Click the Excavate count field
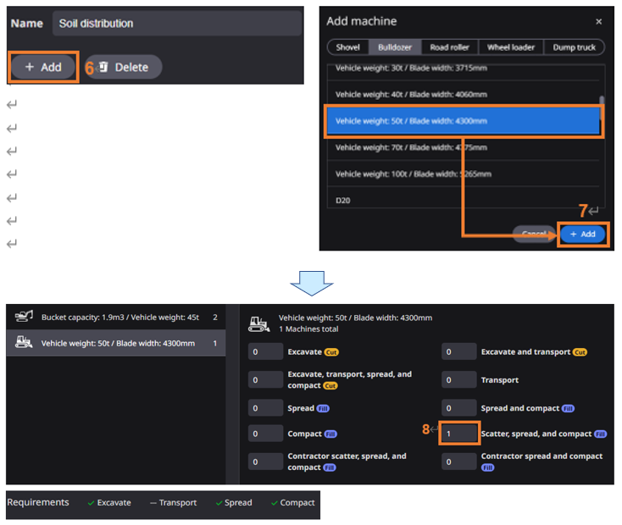622x525 pixels. [265, 351]
